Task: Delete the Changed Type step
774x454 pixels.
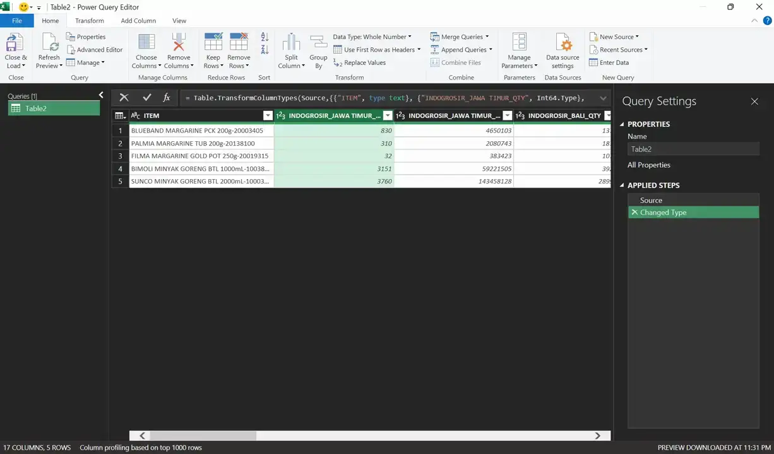Action: (x=634, y=212)
